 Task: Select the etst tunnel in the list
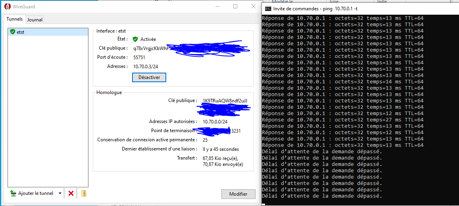[x=48, y=32]
